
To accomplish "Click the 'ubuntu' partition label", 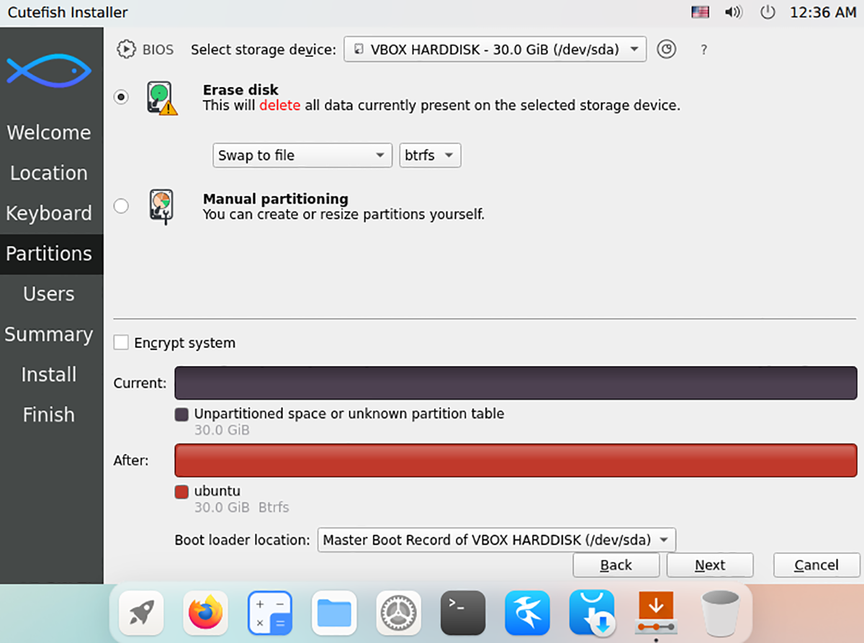I will click(x=217, y=491).
